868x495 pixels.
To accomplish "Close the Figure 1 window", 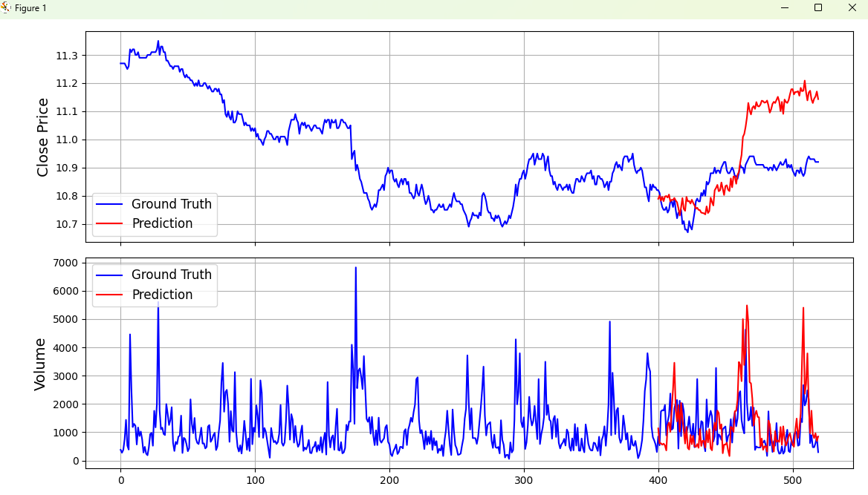I will tap(852, 7).
